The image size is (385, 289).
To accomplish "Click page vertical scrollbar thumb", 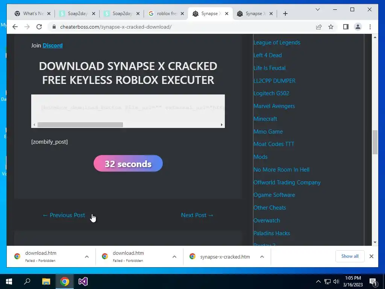I will (375, 142).
